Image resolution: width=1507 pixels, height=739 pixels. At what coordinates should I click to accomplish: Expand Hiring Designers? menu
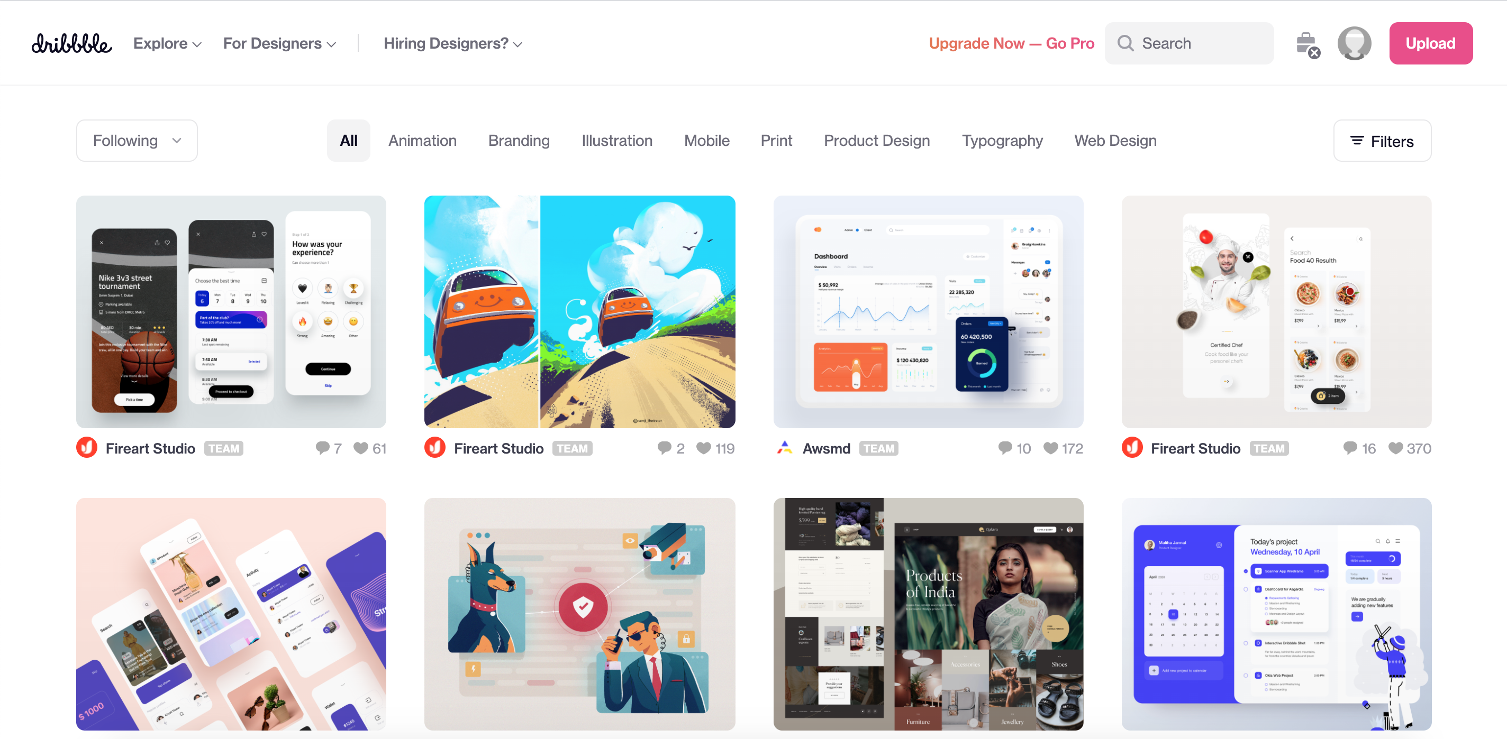click(x=452, y=44)
